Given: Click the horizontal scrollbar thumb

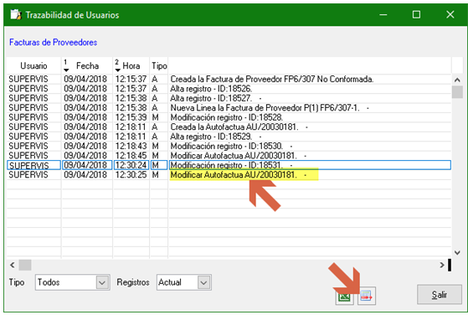Looking at the screenshot, I should pyautogui.click(x=25, y=265).
